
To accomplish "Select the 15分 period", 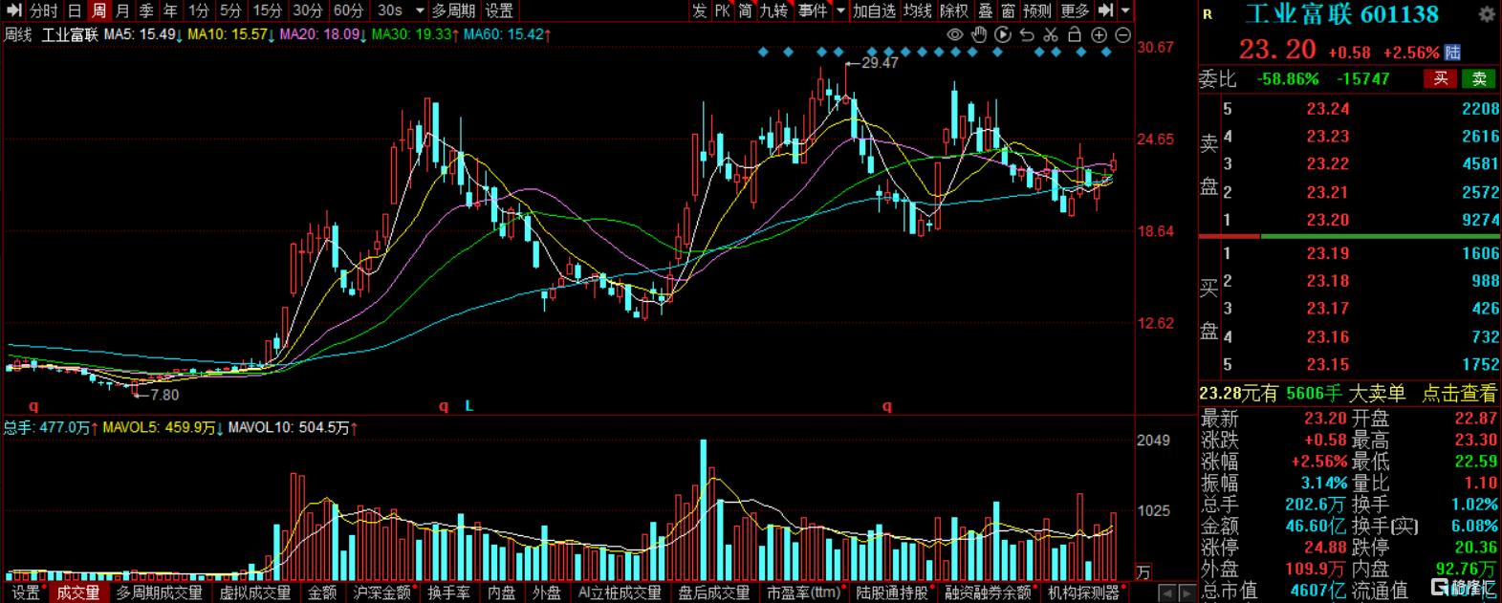I will [x=267, y=11].
